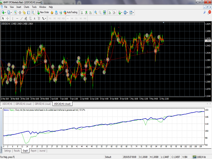Select the H4 timeframe button

click(72, 19)
